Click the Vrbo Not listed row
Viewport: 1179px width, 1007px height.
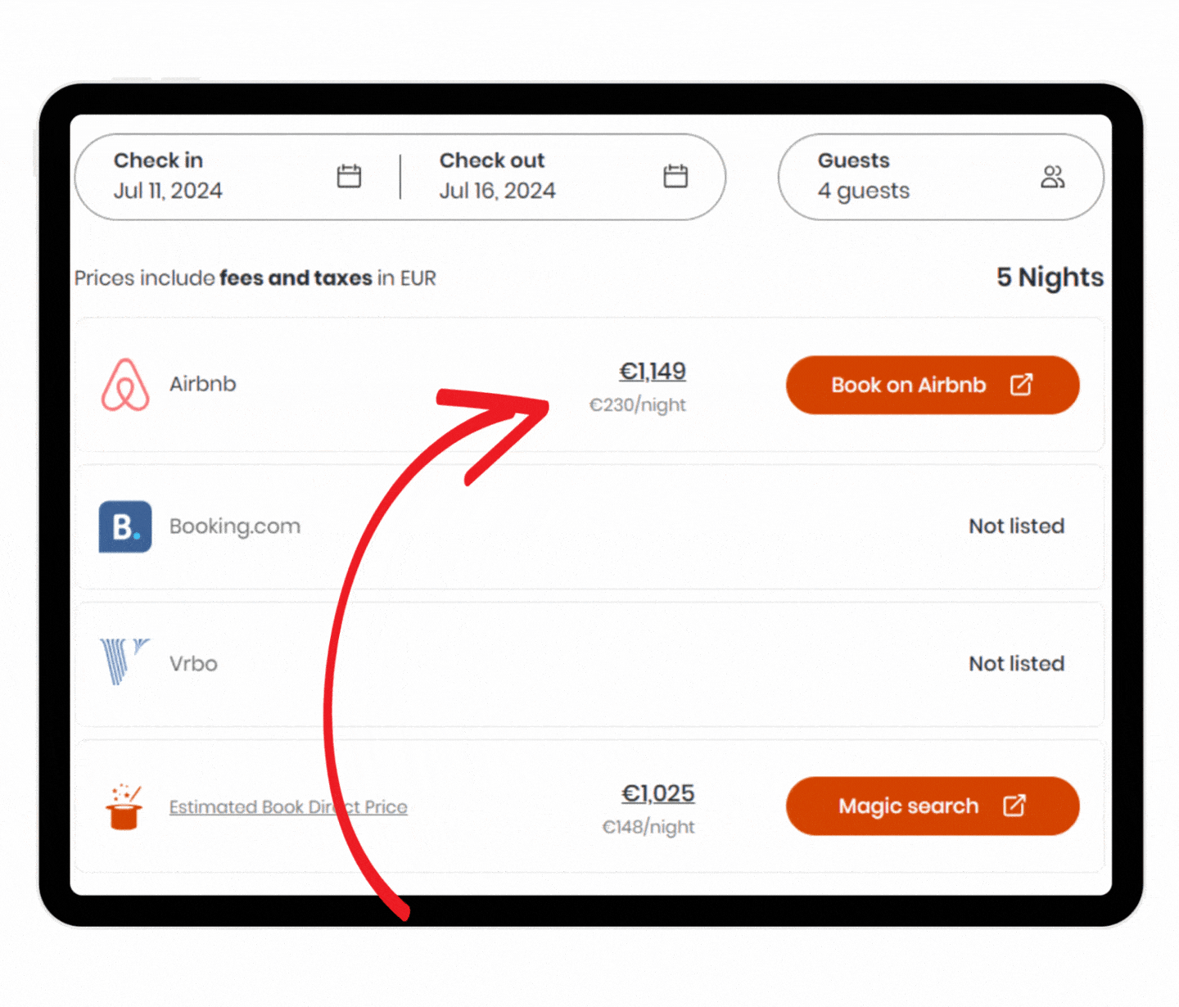pyautogui.click(x=589, y=664)
